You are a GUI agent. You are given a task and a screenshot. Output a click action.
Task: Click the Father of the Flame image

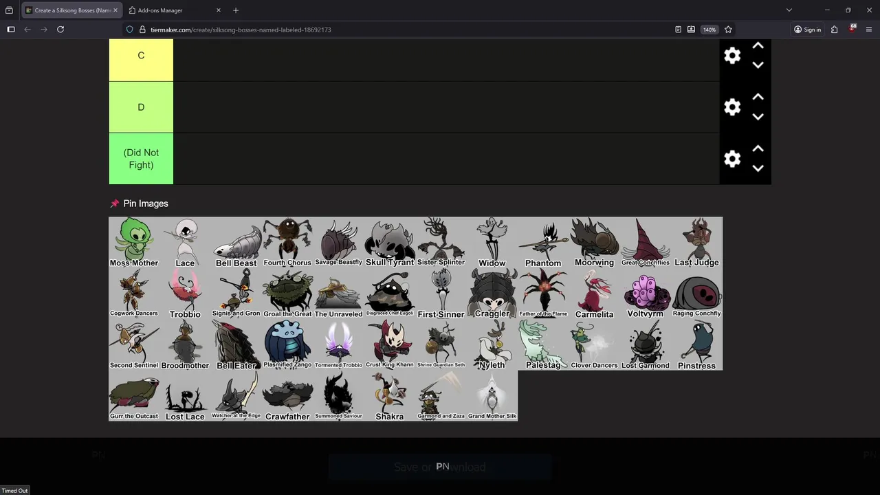click(543, 294)
